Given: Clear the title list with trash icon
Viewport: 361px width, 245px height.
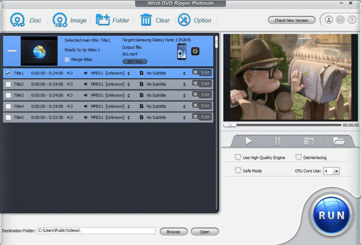Looking at the screenshot, I should point(155,20).
